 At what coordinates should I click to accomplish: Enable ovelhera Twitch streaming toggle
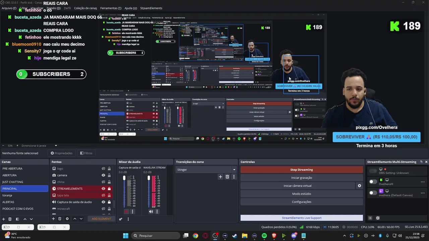click(x=373, y=193)
